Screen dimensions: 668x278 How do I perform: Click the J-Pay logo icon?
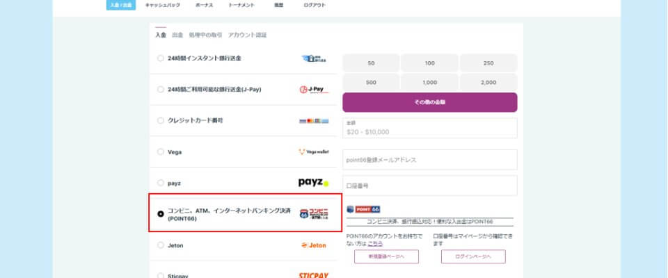click(x=314, y=90)
